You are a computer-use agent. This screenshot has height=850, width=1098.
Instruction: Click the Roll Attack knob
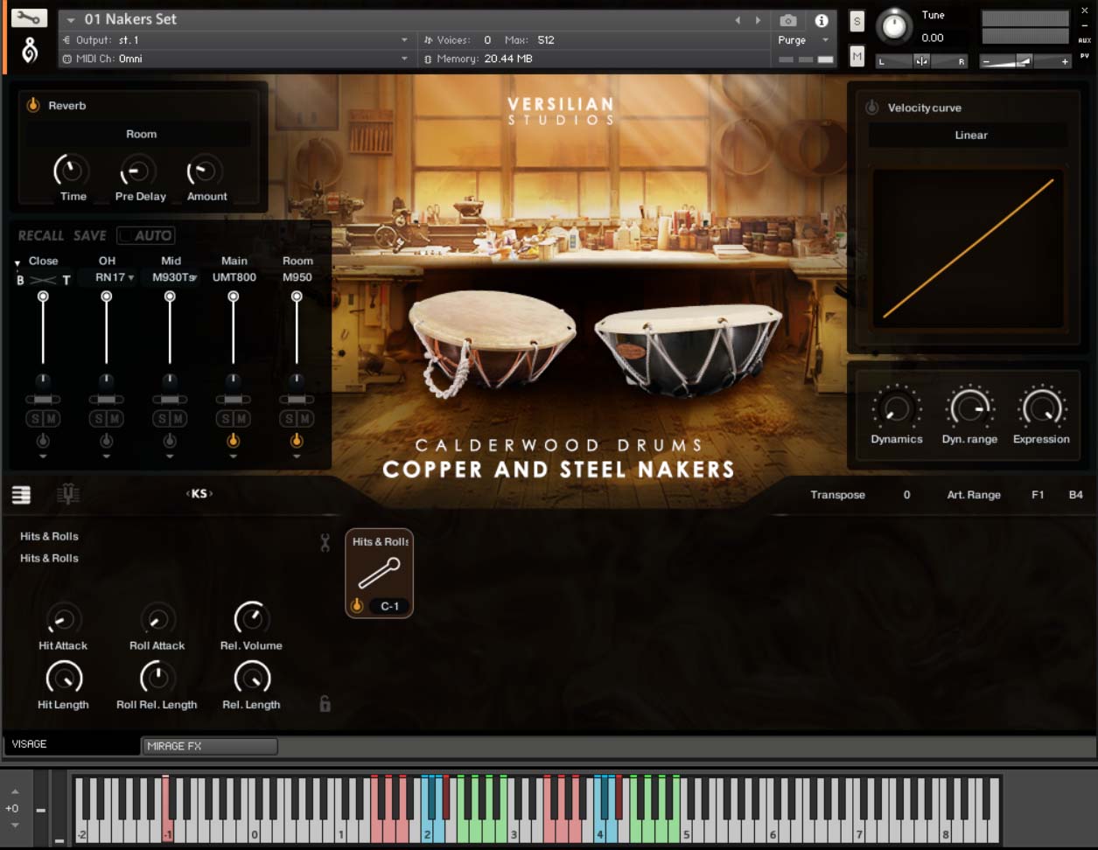pos(157,619)
